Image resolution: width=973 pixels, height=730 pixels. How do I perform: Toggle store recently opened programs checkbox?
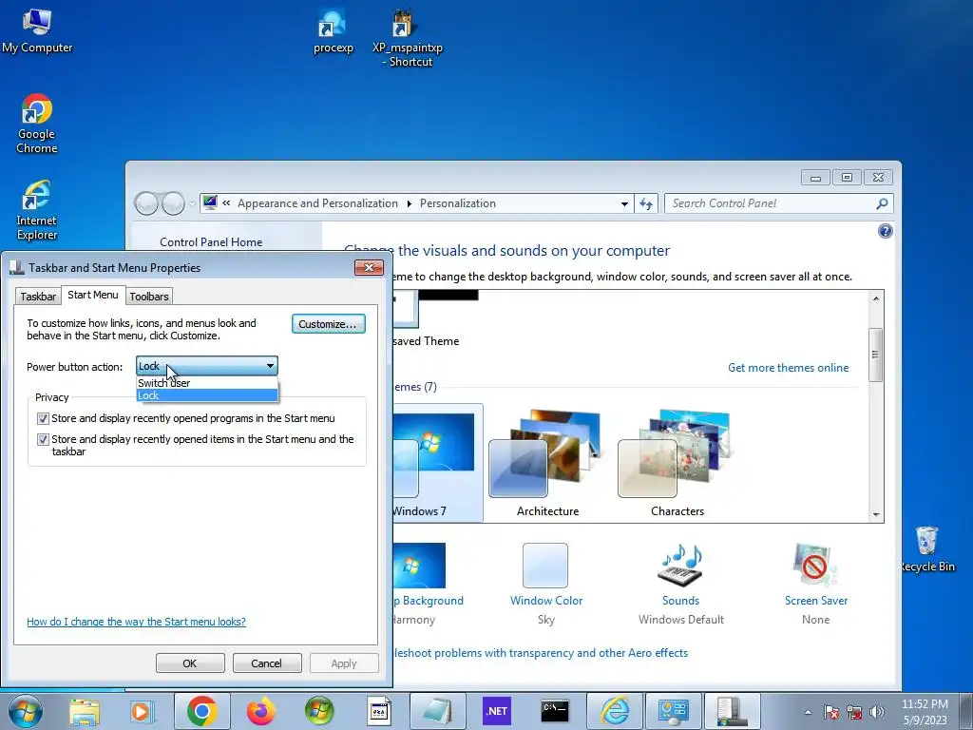point(43,418)
